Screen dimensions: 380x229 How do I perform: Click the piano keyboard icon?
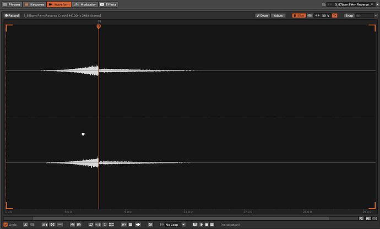pyautogui.click(x=195, y=225)
